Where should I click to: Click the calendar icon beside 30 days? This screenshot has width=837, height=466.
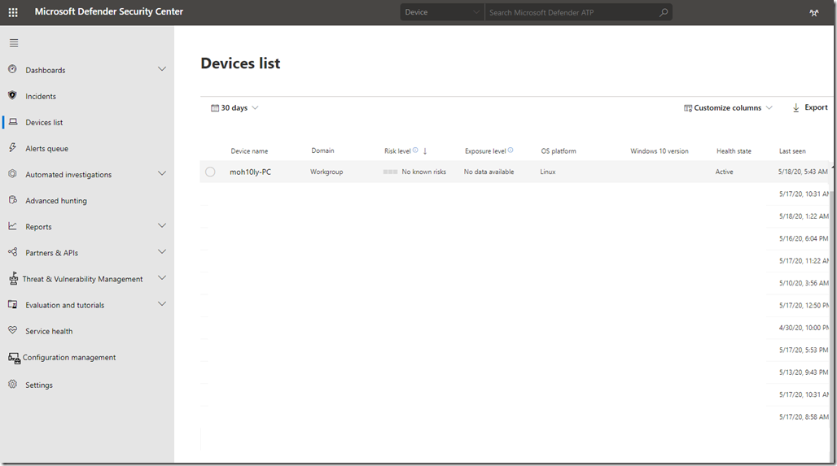(x=215, y=107)
